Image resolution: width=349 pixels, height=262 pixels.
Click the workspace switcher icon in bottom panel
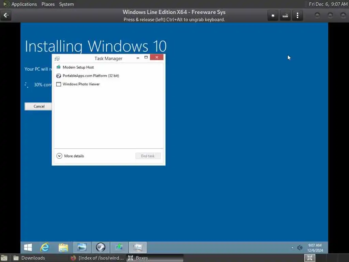(309, 258)
